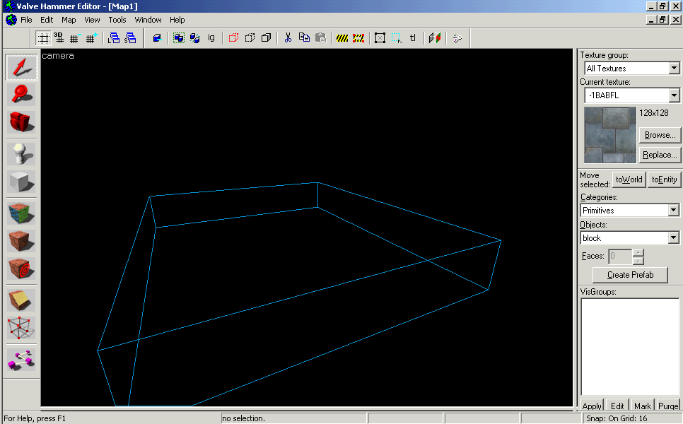Select the Block creation tool
683x424 pixels.
coord(21,181)
